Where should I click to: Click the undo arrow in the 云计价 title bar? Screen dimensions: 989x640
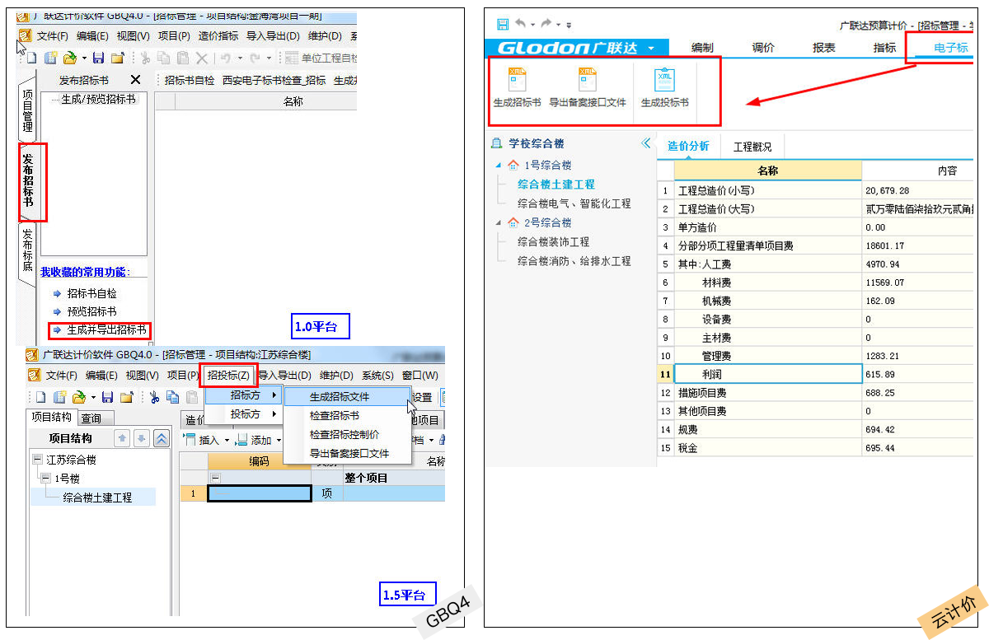click(x=521, y=25)
